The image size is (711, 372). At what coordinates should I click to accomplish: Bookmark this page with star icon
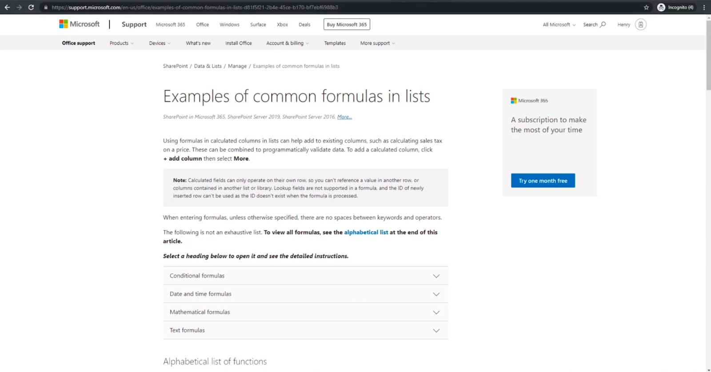(x=646, y=7)
